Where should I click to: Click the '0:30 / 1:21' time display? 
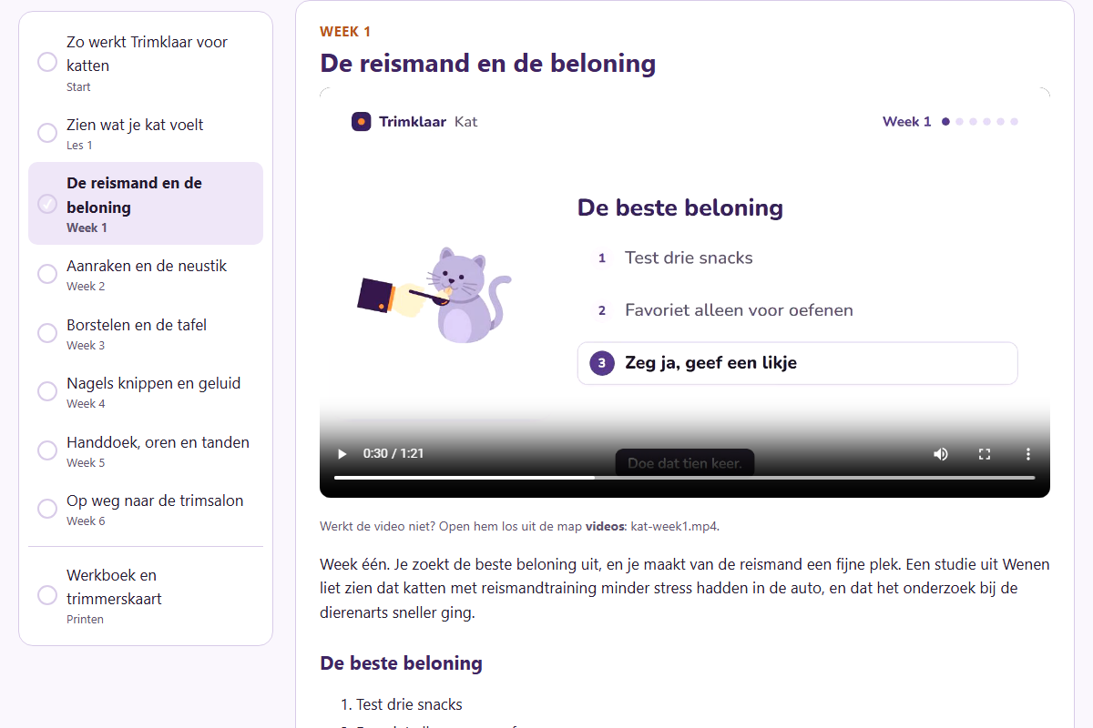click(393, 454)
